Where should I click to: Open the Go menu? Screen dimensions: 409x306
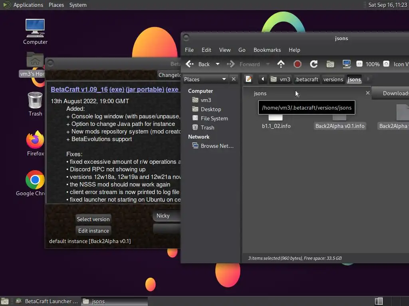pyautogui.click(x=242, y=50)
